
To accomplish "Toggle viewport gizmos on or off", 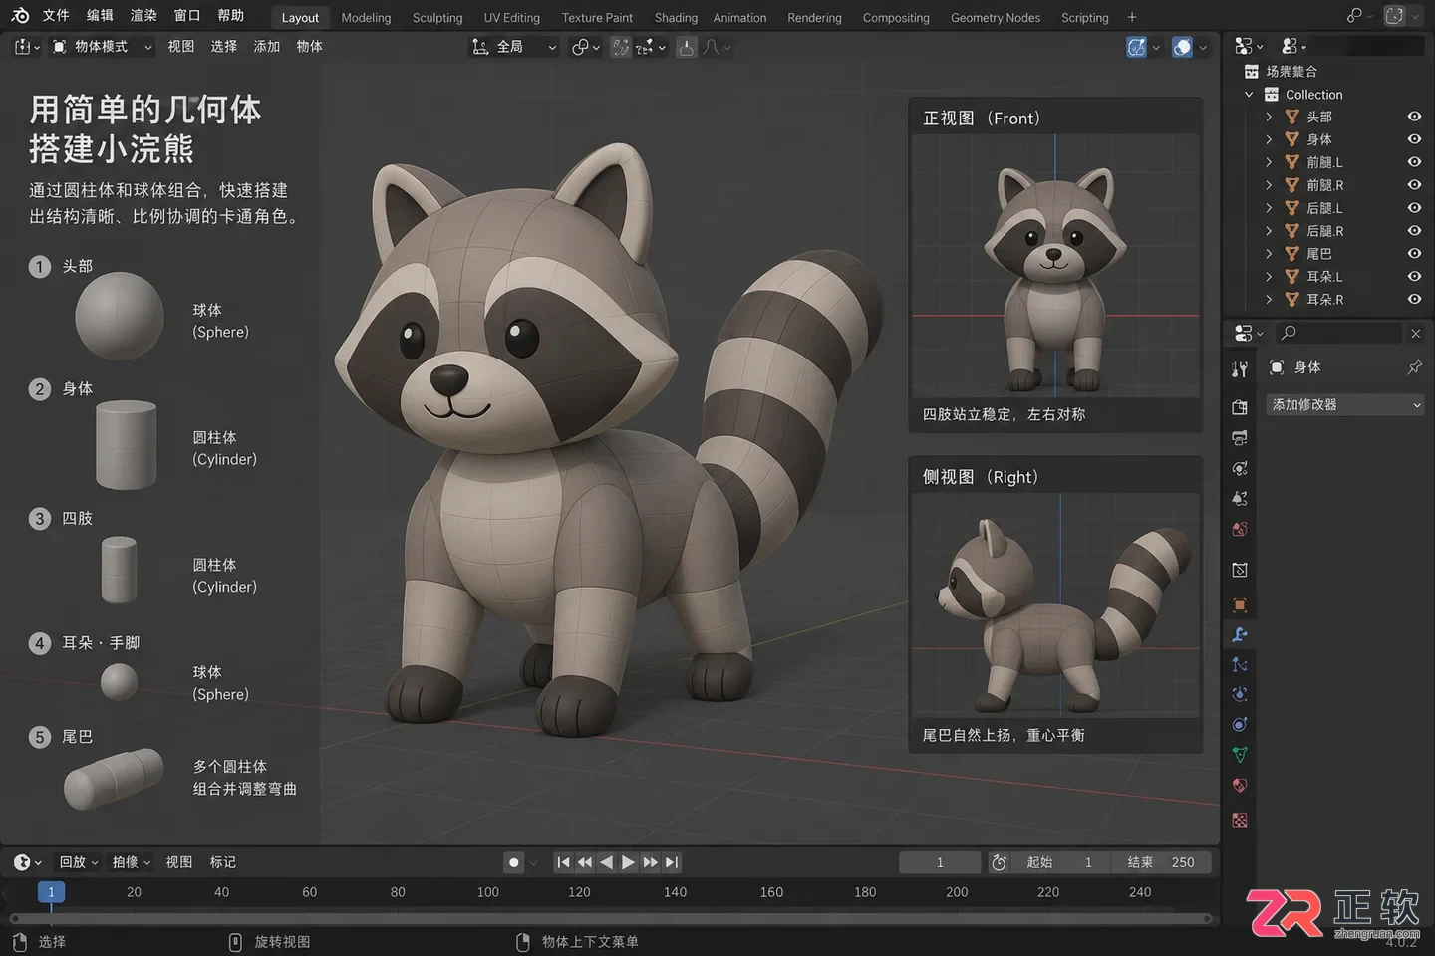I will coord(1136,47).
